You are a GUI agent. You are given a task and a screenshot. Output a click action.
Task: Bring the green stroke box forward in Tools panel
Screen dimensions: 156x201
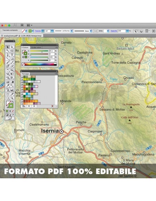[11, 106]
